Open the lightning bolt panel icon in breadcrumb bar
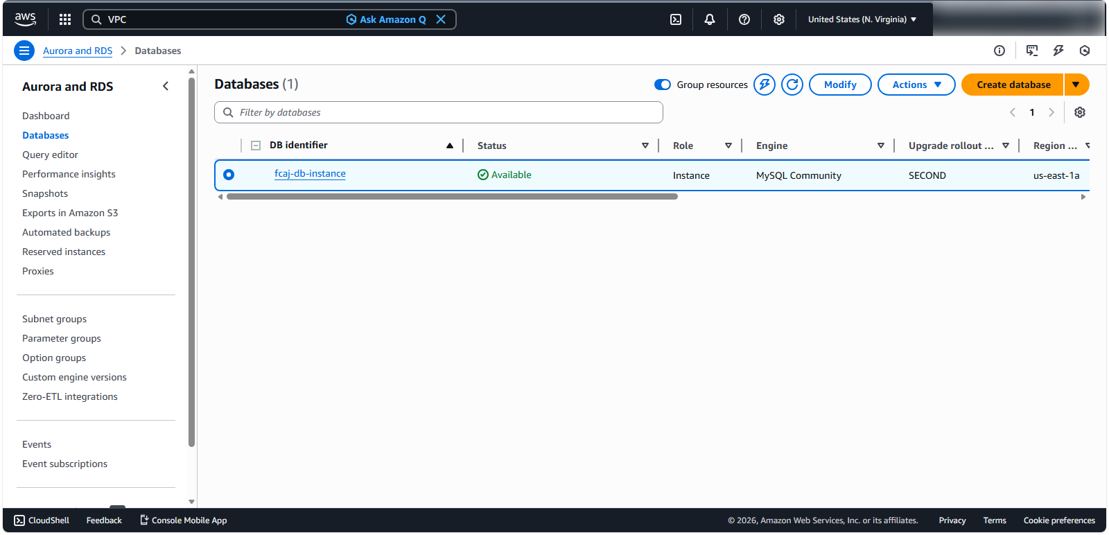The image size is (1109, 535). (x=1058, y=51)
